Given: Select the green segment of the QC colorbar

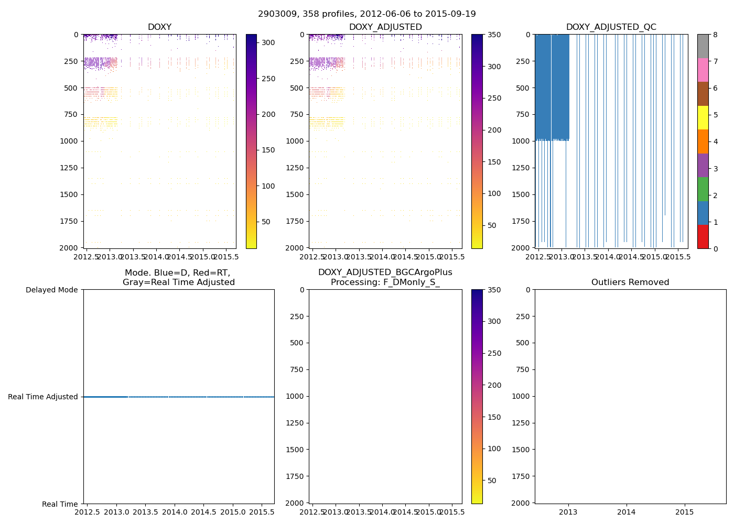Looking at the screenshot, I should coord(703,189).
